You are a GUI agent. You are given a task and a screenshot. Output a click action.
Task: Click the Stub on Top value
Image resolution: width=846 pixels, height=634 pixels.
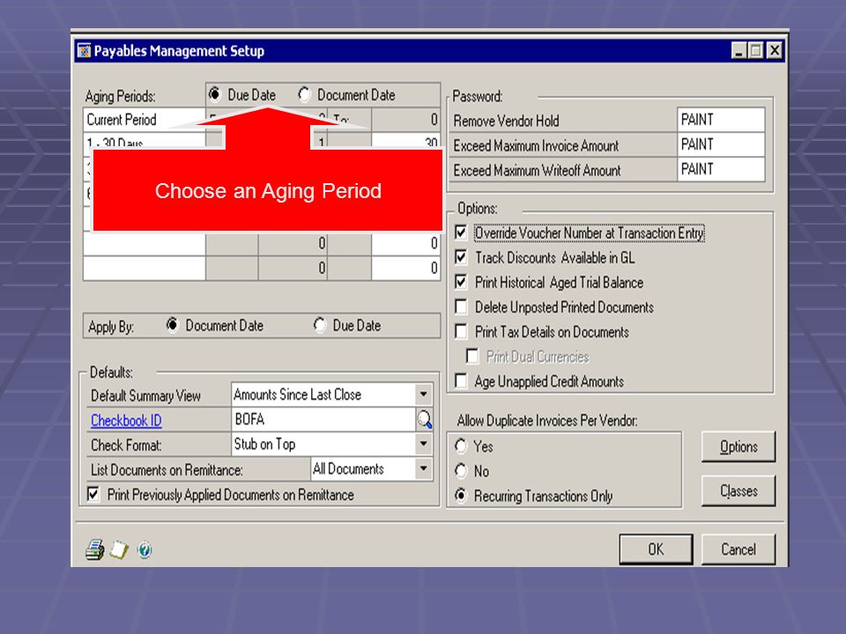click(x=264, y=444)
